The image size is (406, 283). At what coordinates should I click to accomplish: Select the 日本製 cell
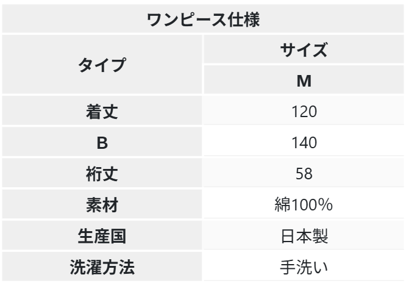coord(304,236)
